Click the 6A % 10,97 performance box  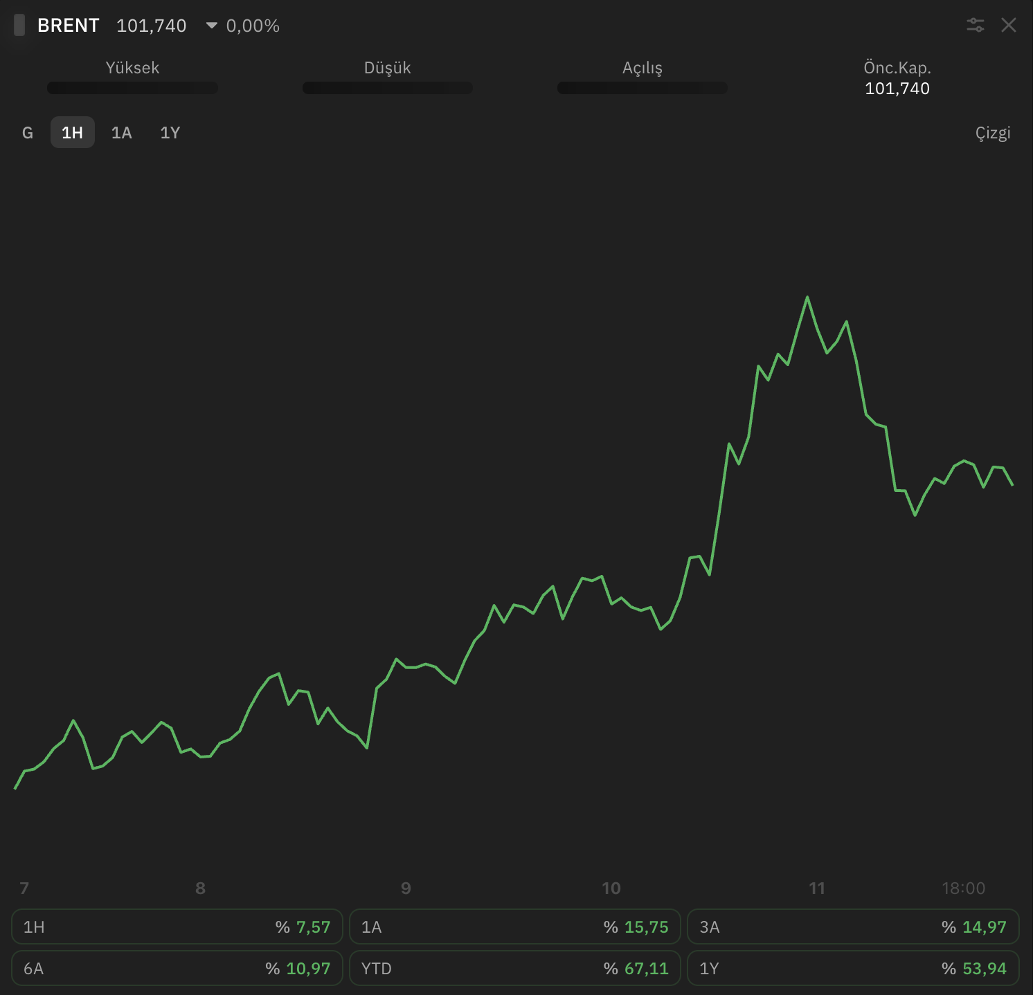pyautogui.click(x=177, y=968)
